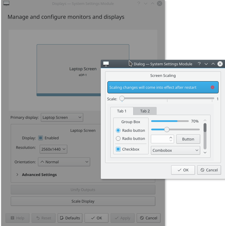Click the scale value 1 label

217,99
